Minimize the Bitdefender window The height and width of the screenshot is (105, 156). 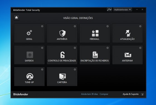[x=137, y=9]
